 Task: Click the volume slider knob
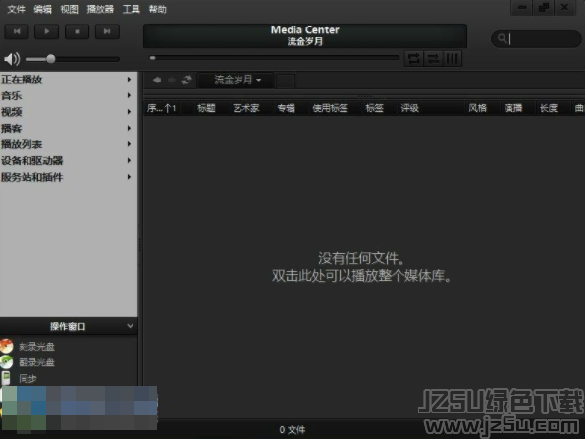tap(51, 59)
